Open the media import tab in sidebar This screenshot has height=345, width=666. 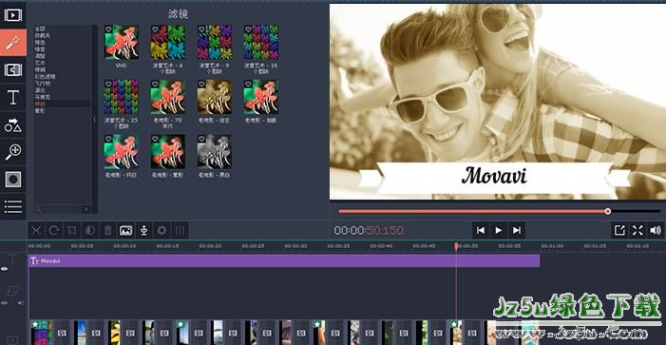pos(12,15)
